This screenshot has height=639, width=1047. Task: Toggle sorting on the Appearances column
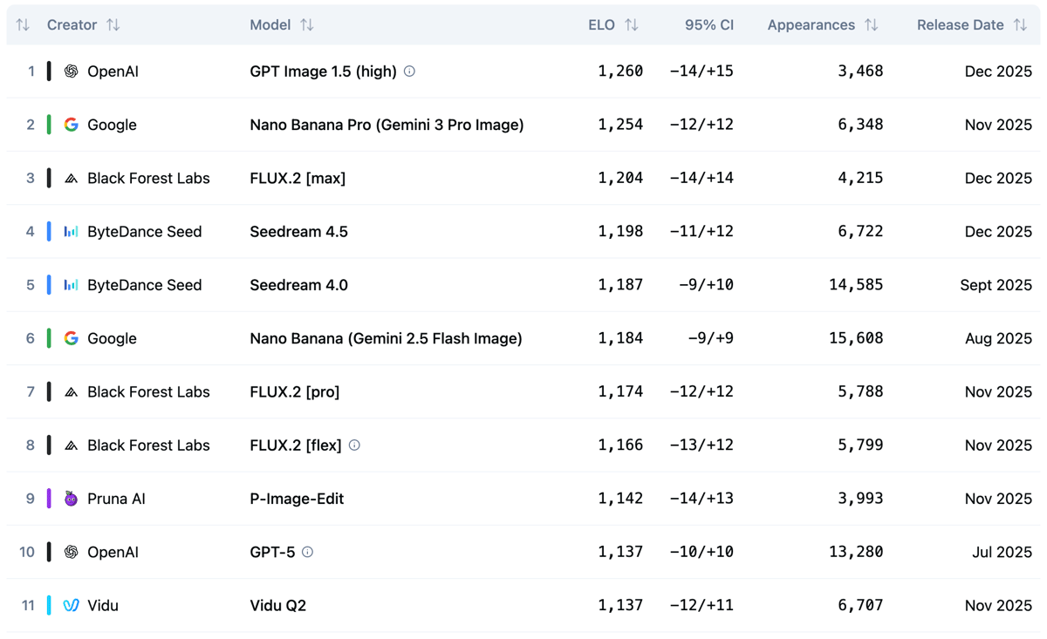coord(872,24)
